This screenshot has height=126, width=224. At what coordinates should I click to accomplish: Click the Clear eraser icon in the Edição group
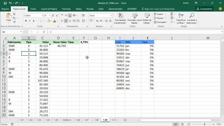[172, 22]
